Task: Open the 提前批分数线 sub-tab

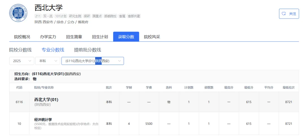Action: tap(88, 50)
